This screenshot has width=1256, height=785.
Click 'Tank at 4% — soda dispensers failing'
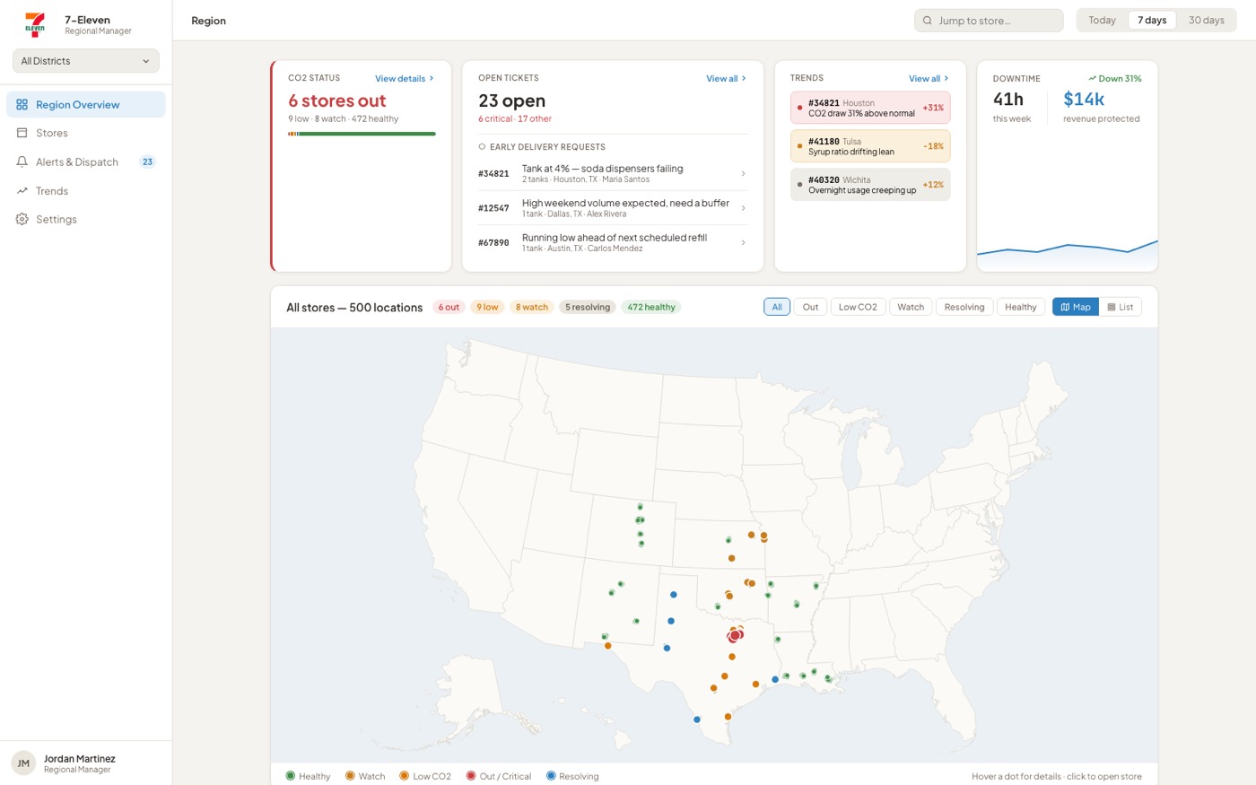pos(603,169)
